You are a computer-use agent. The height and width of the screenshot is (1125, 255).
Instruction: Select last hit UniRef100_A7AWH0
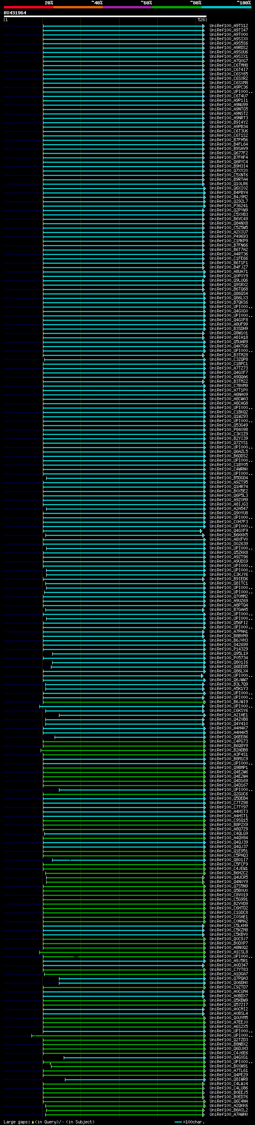(229, 1114)
